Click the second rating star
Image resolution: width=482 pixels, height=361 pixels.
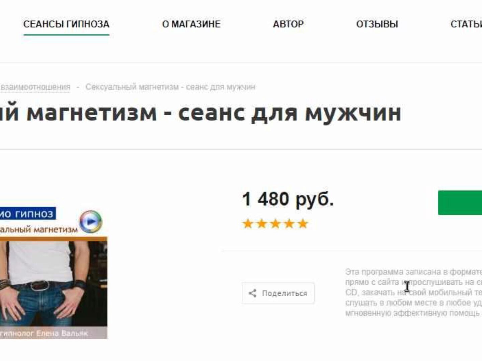pos(261,224)
